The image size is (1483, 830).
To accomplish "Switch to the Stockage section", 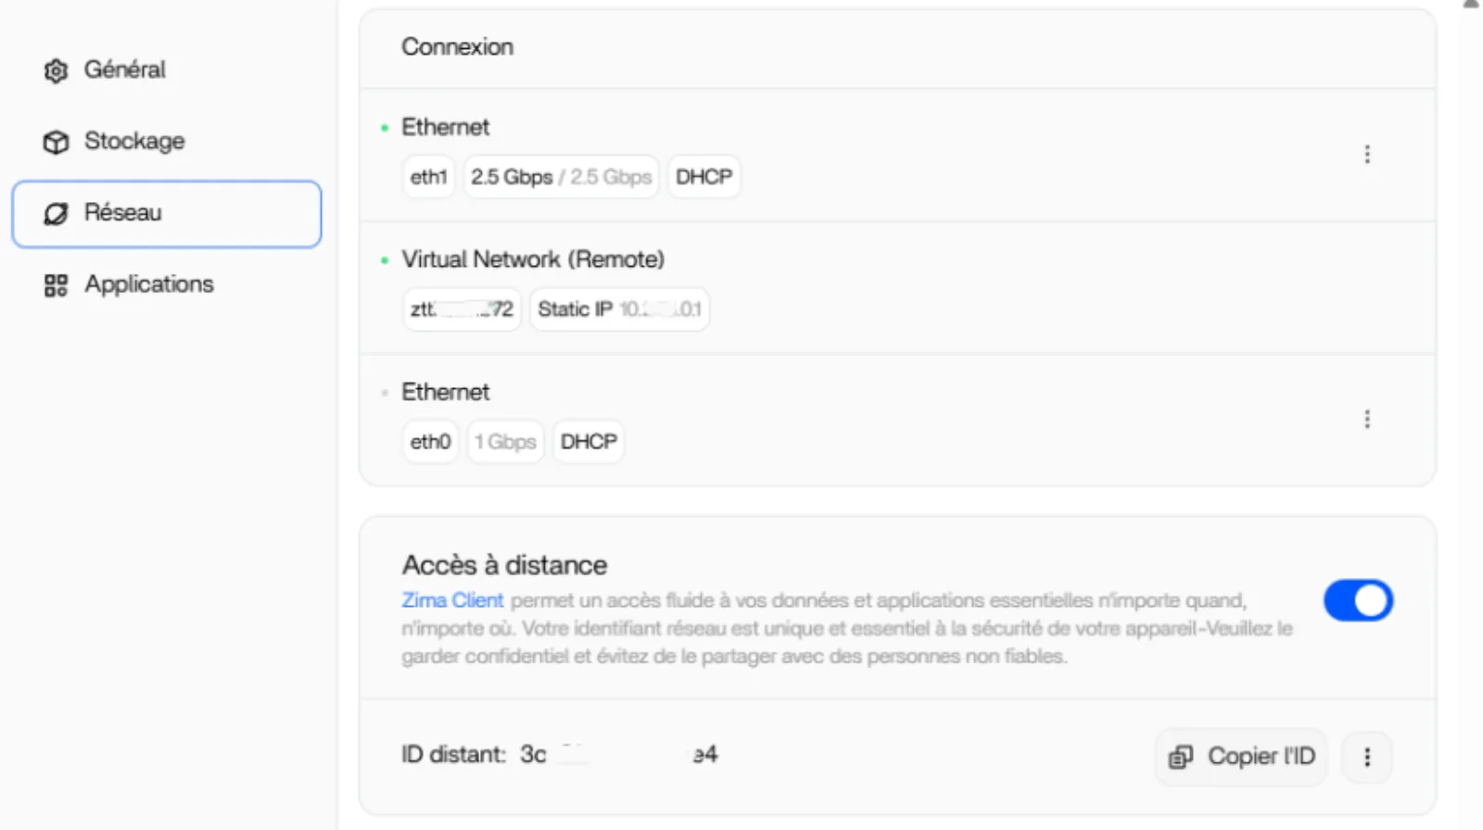I will pos(133,141).
